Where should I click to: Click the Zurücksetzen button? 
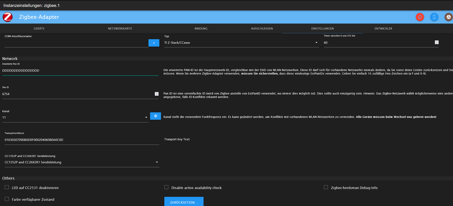pyautogui.click(x=184, y=202)
